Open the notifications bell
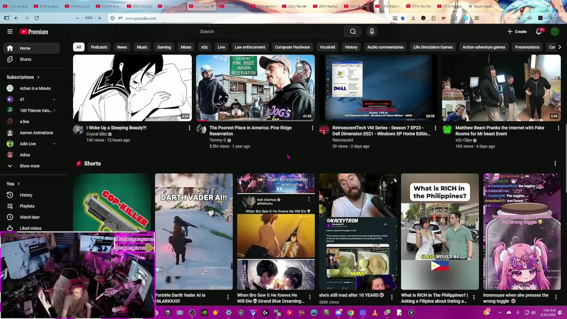Screen dimensions: 567x319 [539, 31]
